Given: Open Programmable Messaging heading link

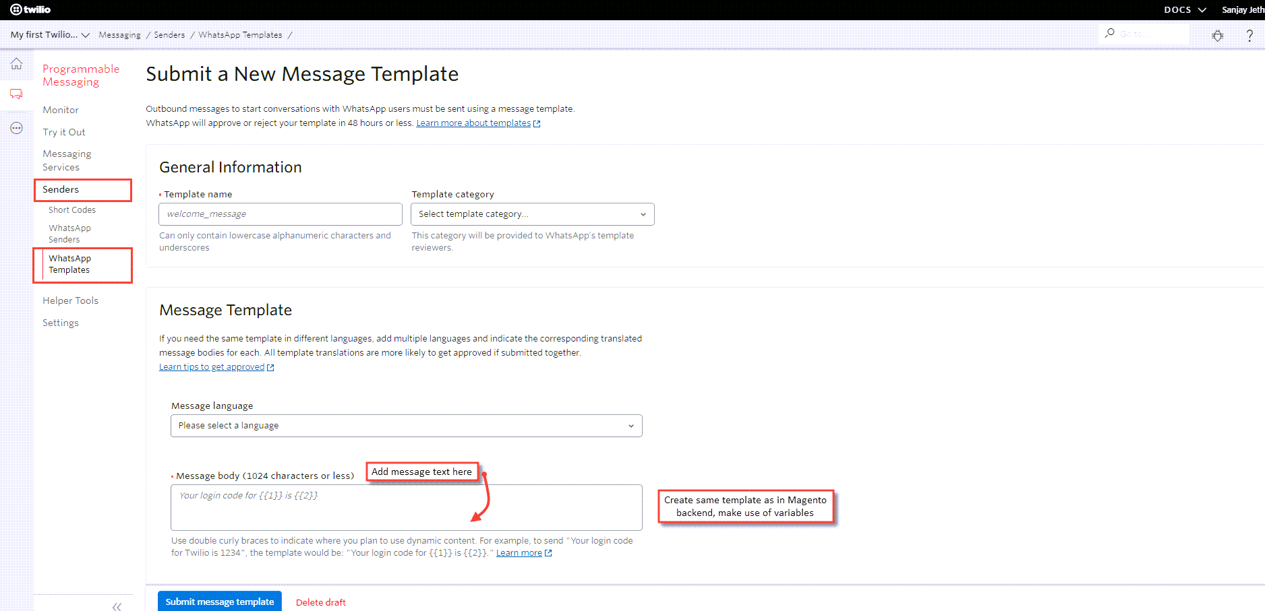Looking at the screenshot, I should pos(81,75).
